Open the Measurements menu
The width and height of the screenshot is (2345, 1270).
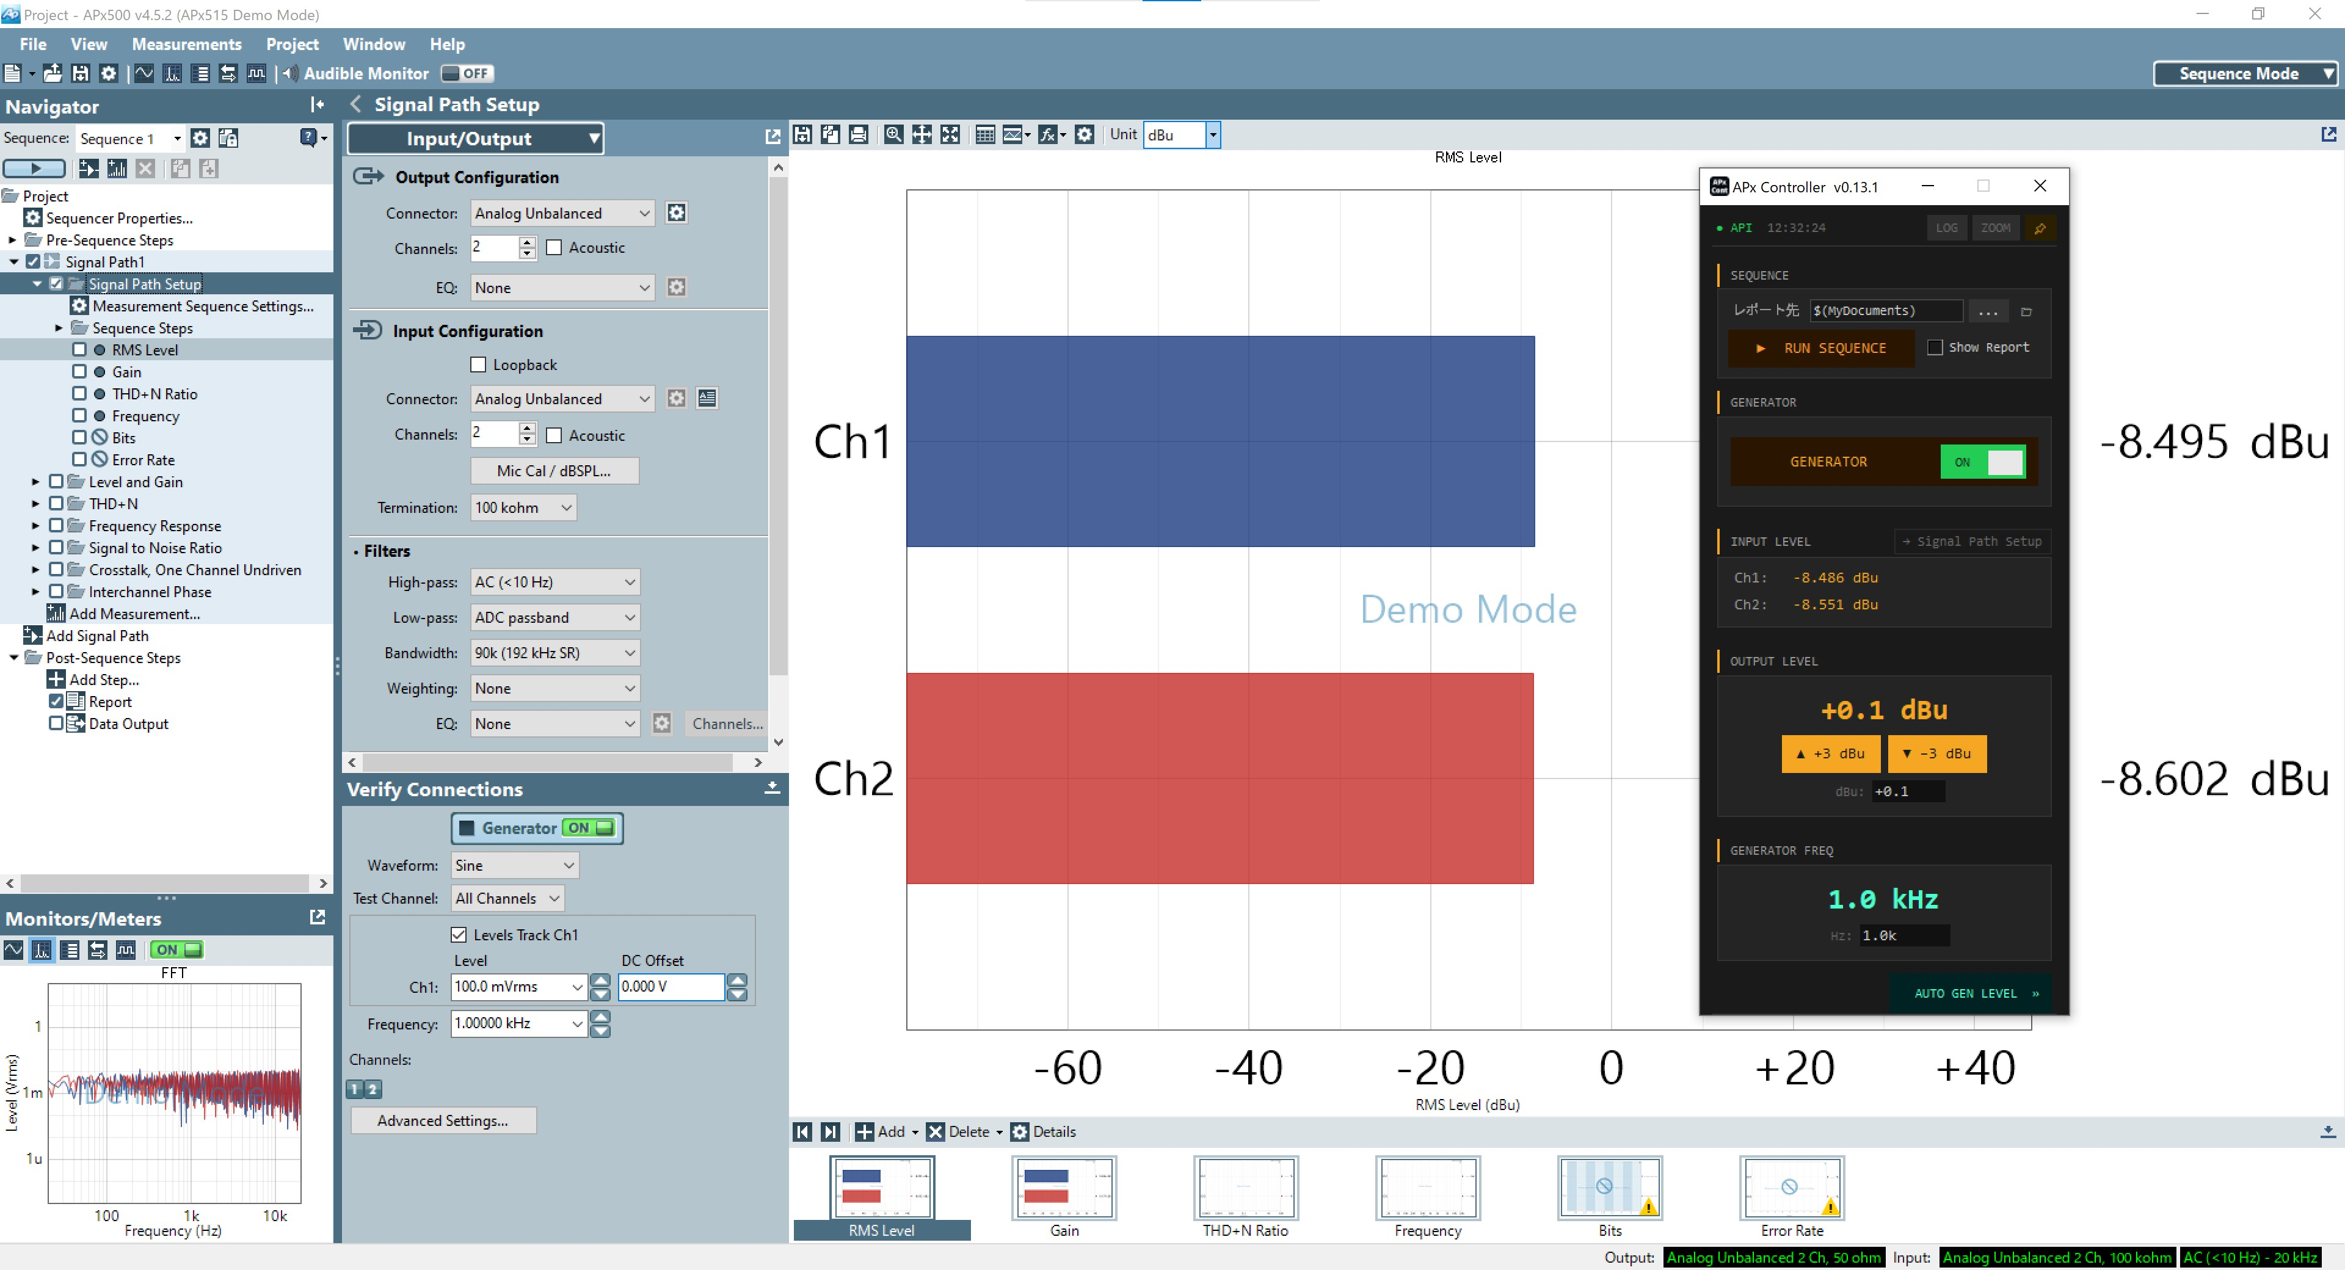tap(187, 44)
